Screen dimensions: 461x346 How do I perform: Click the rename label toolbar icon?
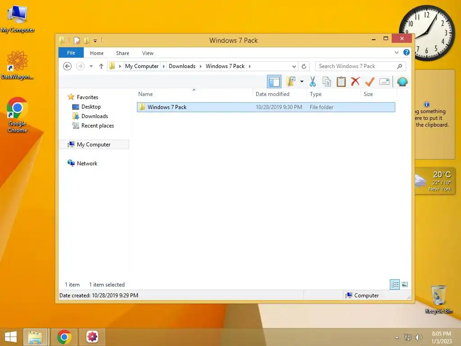pos(384,82)
